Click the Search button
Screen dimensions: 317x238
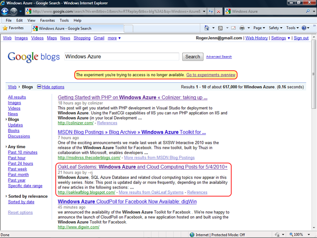coord(193,57)
